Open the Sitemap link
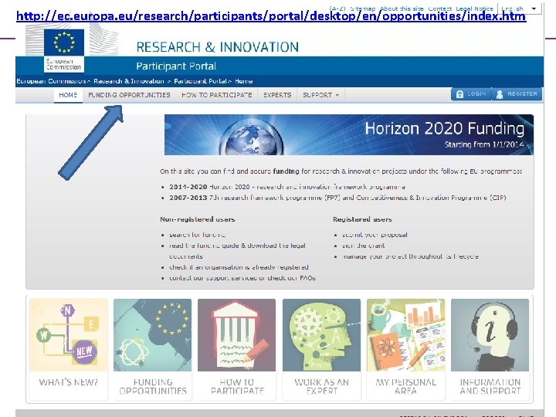 362,8
